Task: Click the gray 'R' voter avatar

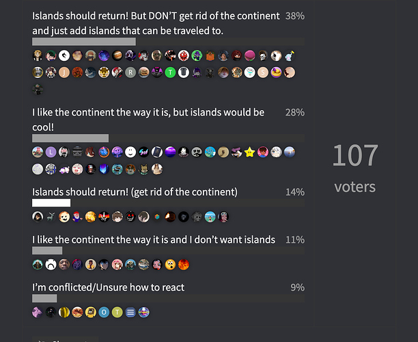Action: click(130, 73)
